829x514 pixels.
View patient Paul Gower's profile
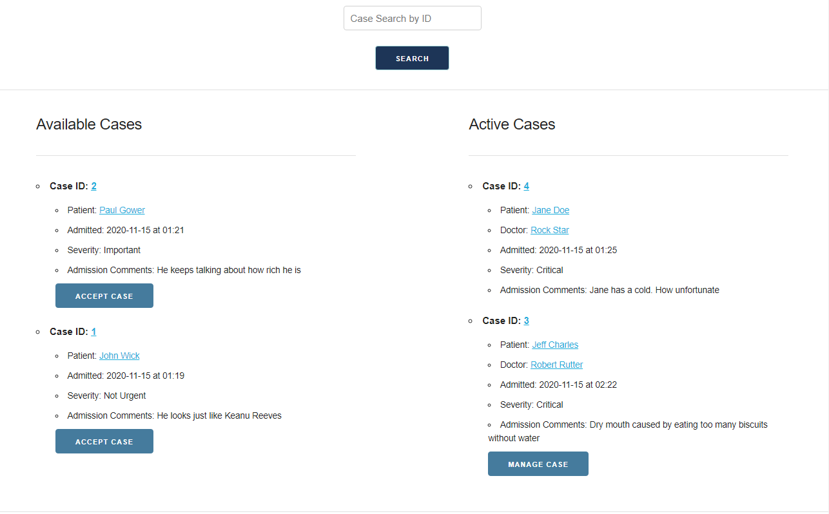click(122, 210)
